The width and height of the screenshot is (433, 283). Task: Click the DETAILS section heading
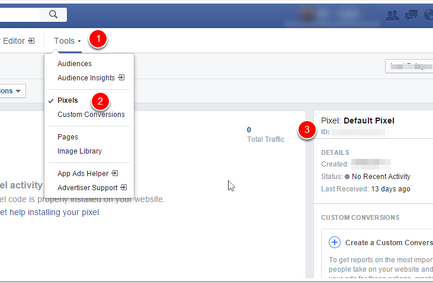[335, 152]
